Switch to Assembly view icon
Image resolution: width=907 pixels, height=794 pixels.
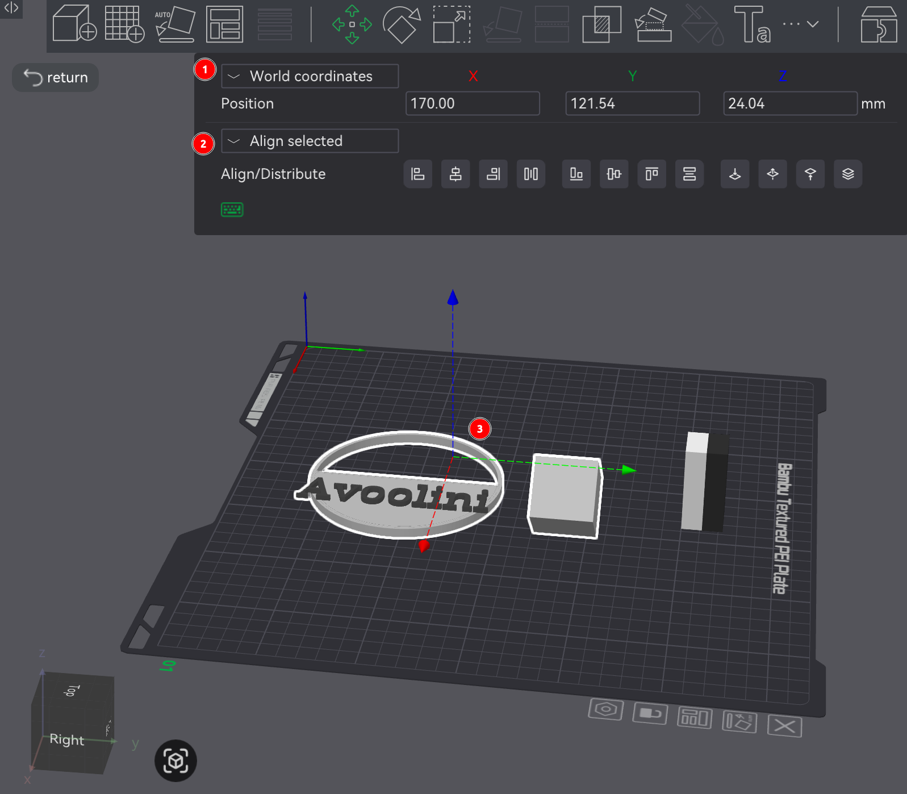tap(879, 24)
